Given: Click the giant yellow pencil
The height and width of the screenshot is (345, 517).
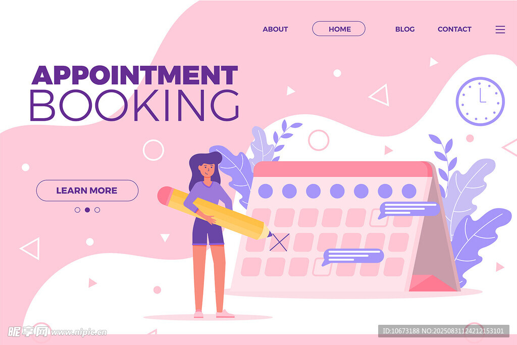Looking at the screenshot, I should pos(214,213).
